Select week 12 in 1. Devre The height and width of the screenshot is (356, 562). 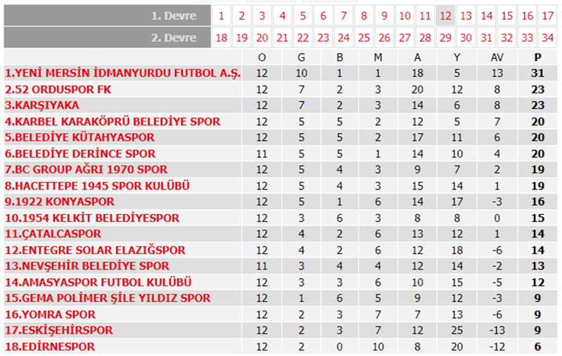445,15
